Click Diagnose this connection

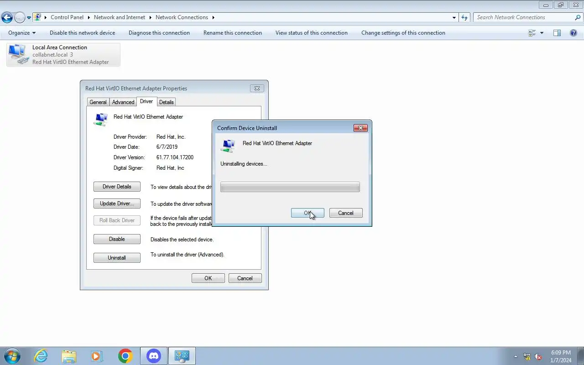[x=159, y=33]
